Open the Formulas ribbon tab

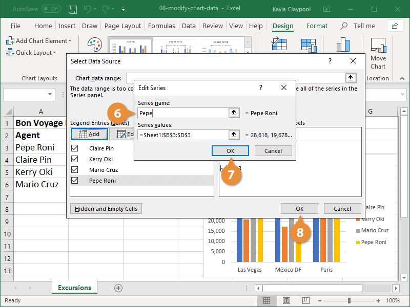click(x=161, y=26)
